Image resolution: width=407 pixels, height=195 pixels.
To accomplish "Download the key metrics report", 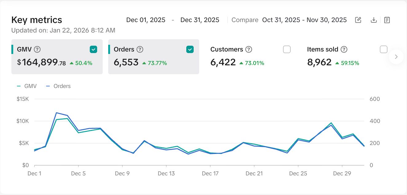I will (x=374, y=20).
